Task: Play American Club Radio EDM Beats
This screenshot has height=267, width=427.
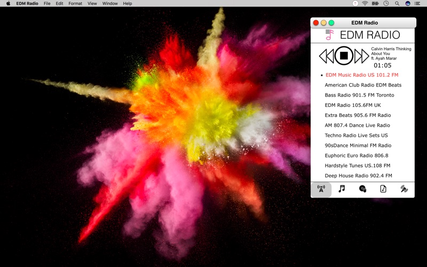Action: point(363,85)
